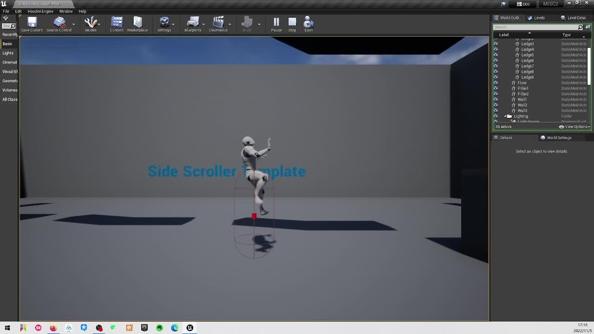Open the File menu

tap(6, 11)
